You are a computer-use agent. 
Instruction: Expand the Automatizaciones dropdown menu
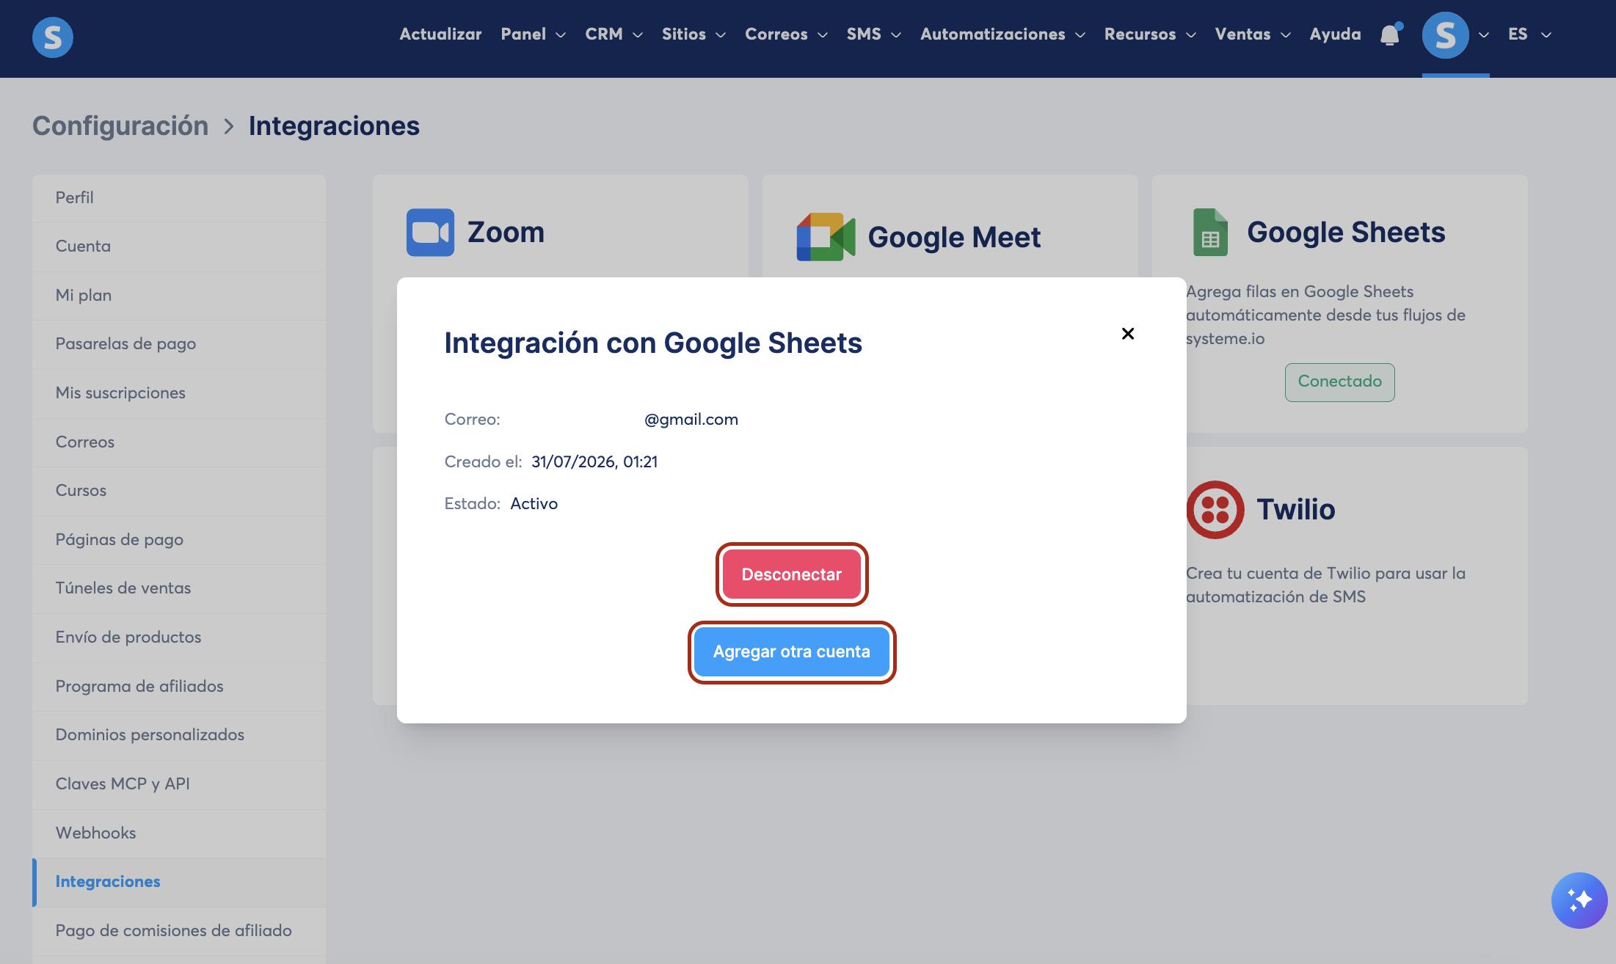1002,34
